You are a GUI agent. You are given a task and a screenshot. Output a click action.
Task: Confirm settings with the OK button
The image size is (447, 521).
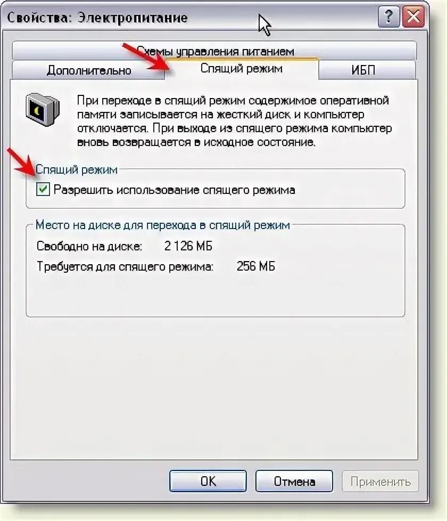208,481
